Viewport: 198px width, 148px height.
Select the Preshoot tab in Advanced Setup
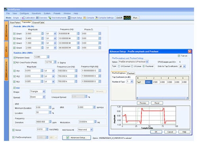[131, 73]
